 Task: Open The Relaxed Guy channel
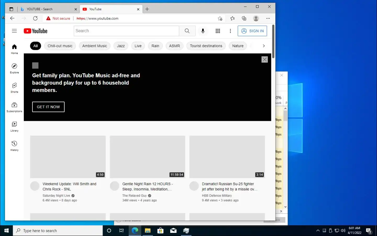134,196
